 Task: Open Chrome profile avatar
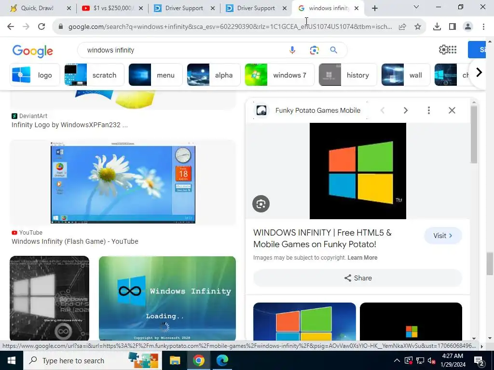pos(468,27)
